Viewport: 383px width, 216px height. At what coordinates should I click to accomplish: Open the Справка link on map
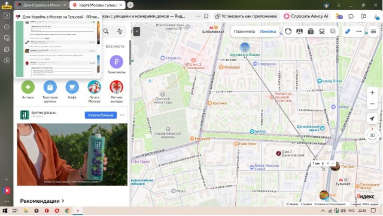click(x=306, y=204)
